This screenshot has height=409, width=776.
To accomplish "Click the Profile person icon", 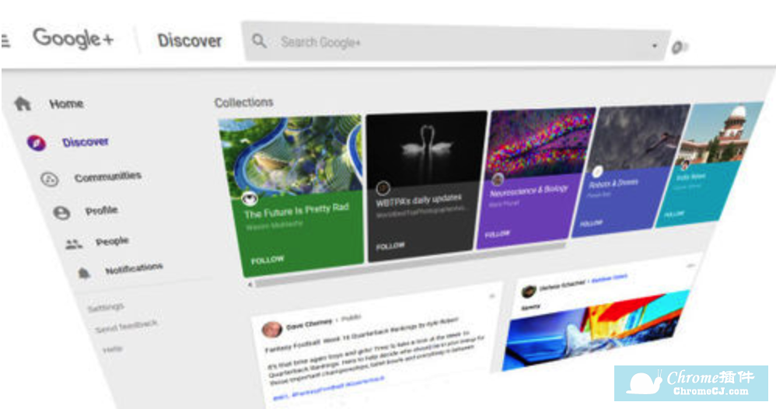I will coord(62,213).
